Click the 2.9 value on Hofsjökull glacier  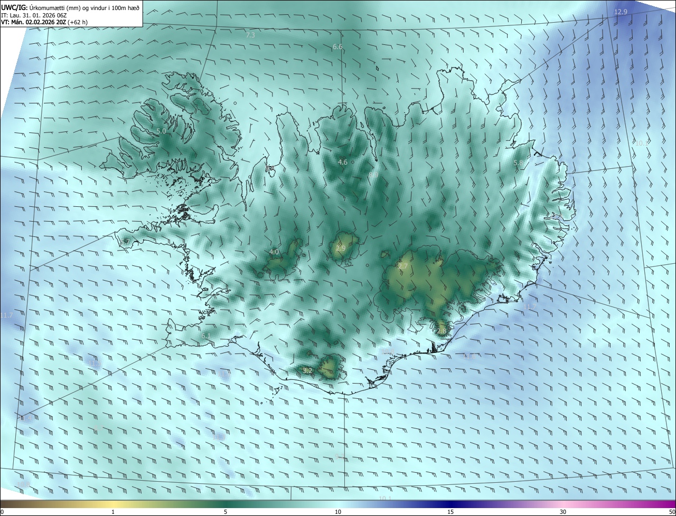[341, 248]
